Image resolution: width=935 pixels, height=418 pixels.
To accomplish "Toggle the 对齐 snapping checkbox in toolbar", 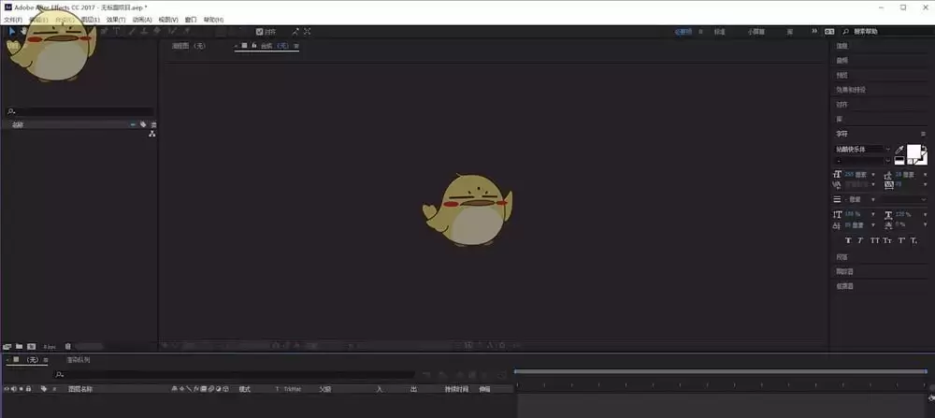I will pyautogui.click(x=259, y=32).
